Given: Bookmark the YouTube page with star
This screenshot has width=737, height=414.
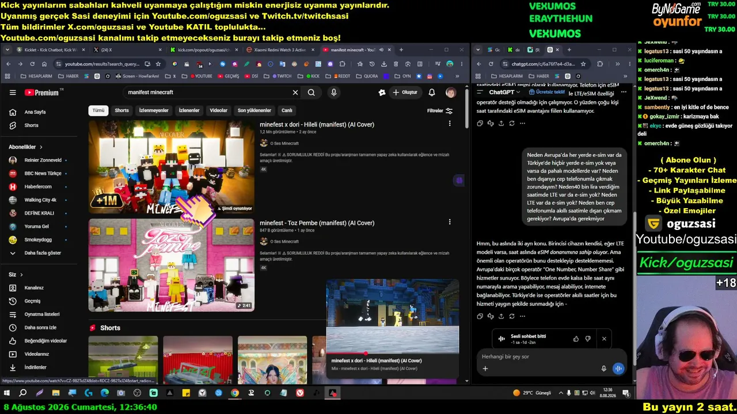Looking at the screenshot, I should pyautogui.click(x=158, y=64).
